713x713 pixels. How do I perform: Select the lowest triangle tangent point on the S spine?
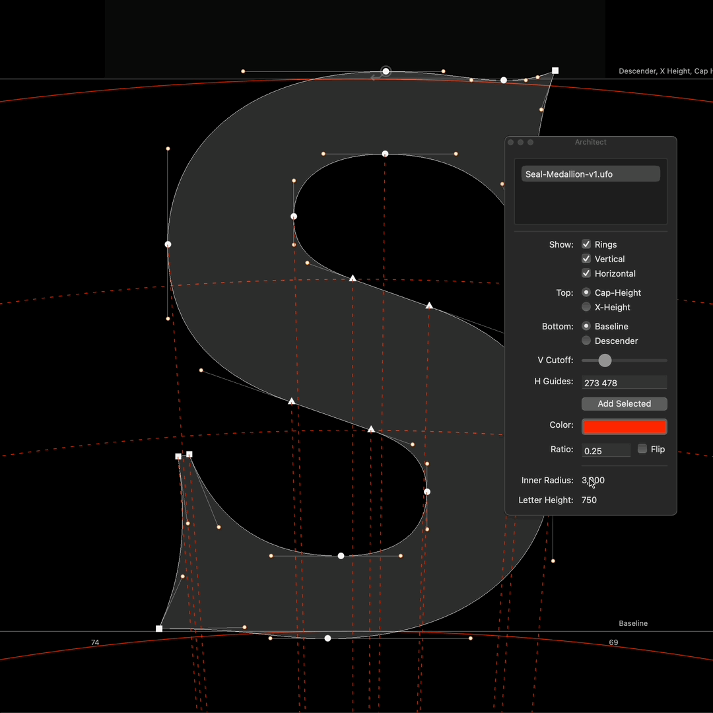coord(371,429)
